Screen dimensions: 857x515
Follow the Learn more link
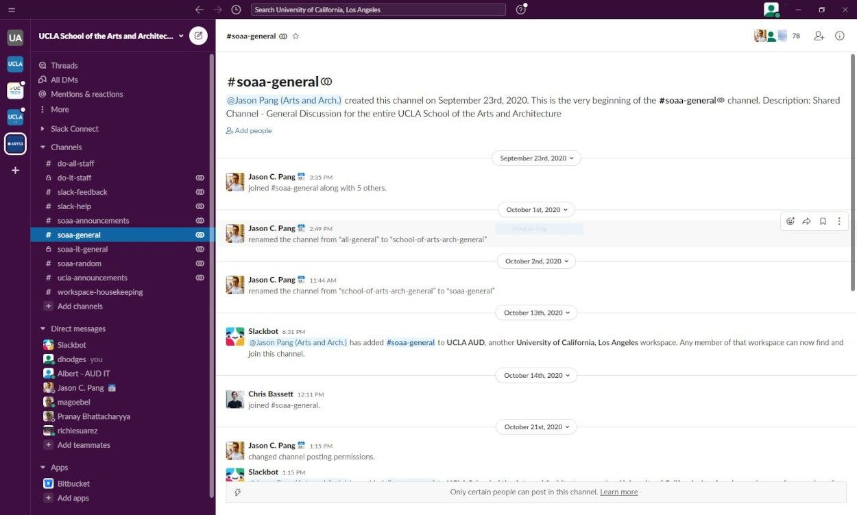[x=618, y=492]
